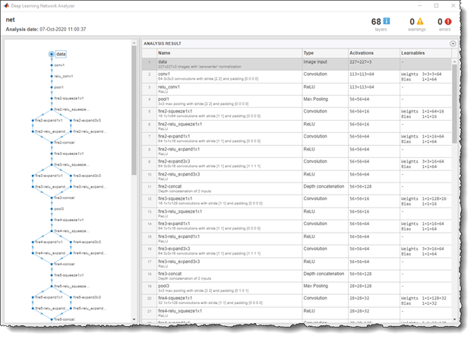Viewport: 474px width, 339px height.
Task: Click the blue layers info icon
Action: (x=387, y=21)
